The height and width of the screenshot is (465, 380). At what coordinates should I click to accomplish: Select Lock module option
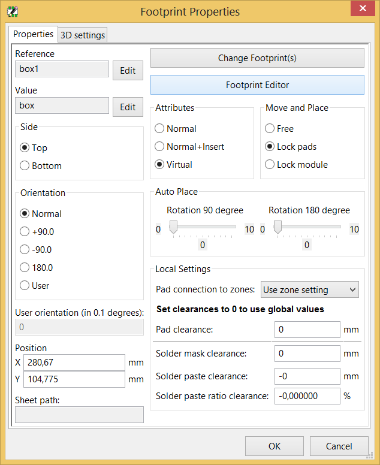click(270, 164)
